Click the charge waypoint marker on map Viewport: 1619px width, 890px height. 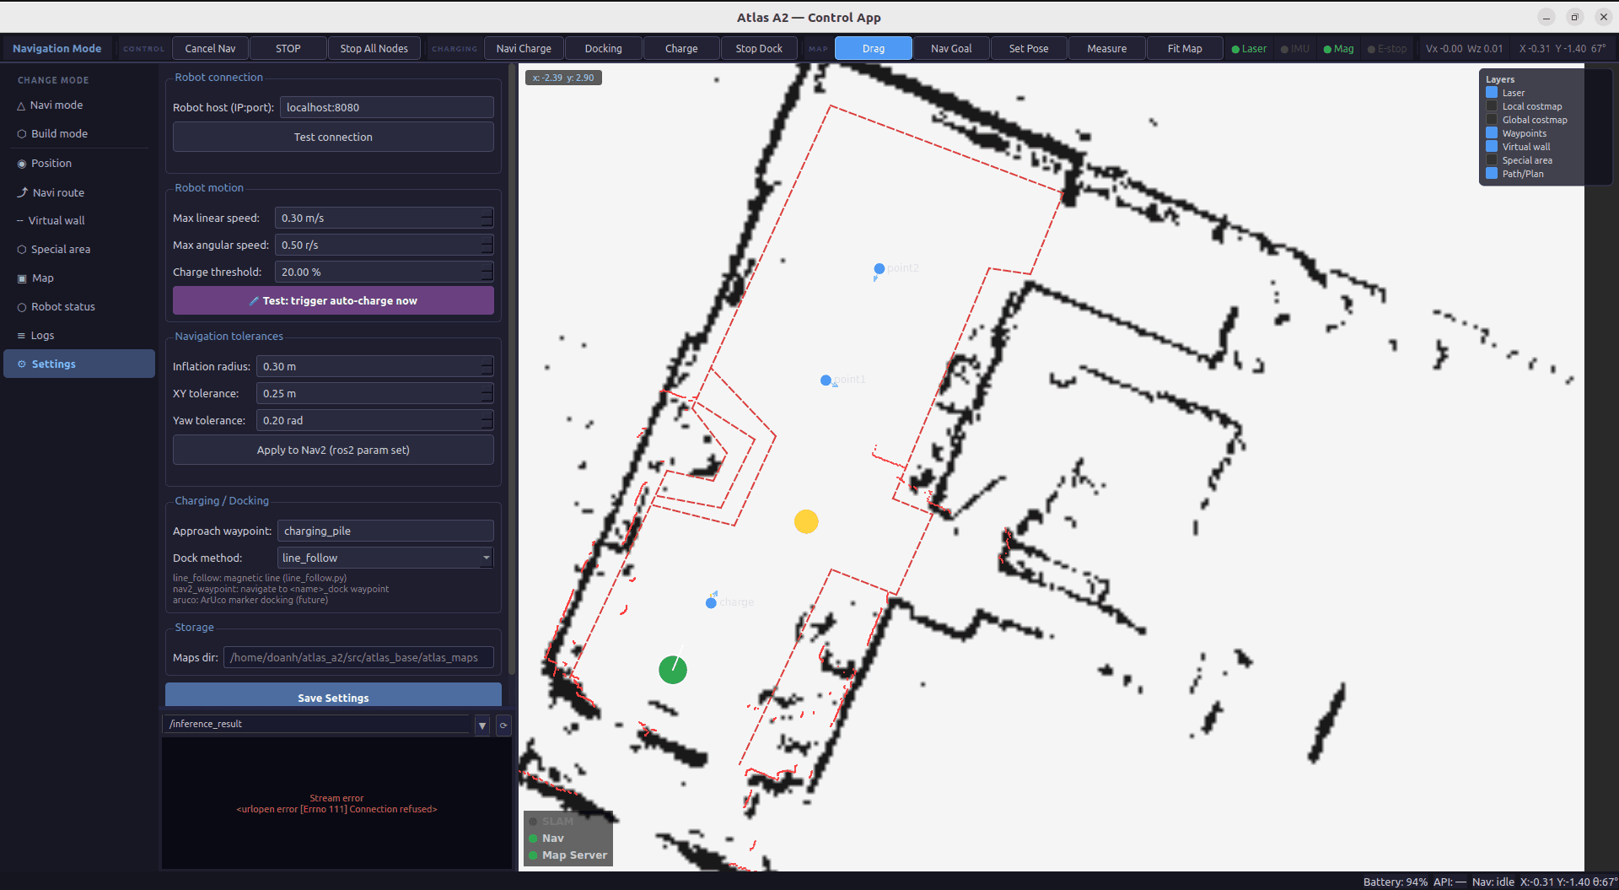click(x=711, y=602)
